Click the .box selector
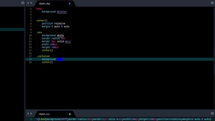 [x=39, y=32]
